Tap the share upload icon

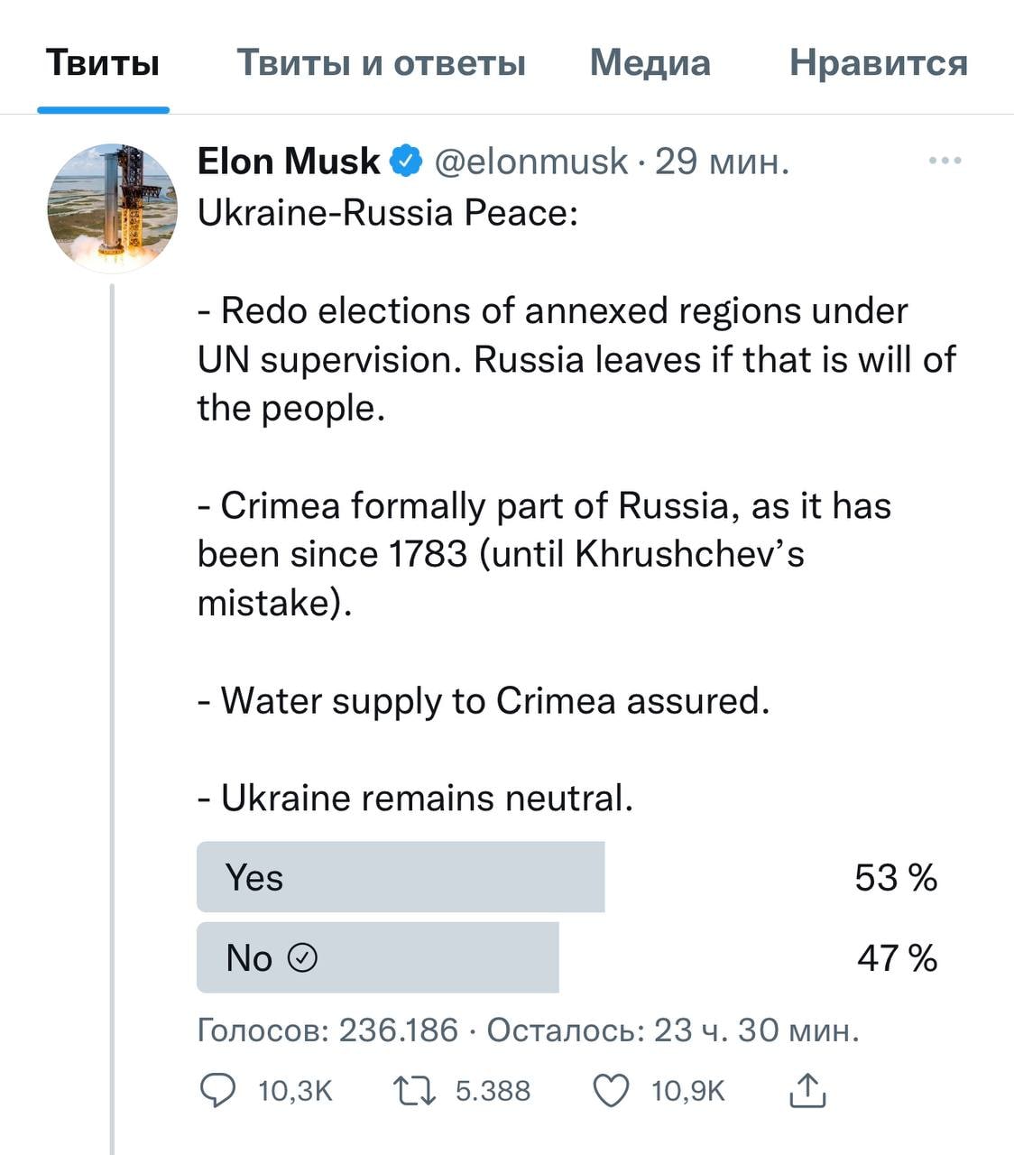807,1091
